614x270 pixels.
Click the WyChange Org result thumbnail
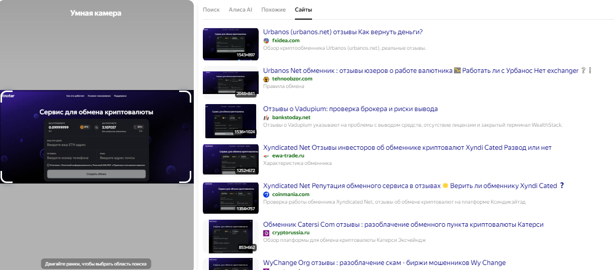(x=231, y=264)
